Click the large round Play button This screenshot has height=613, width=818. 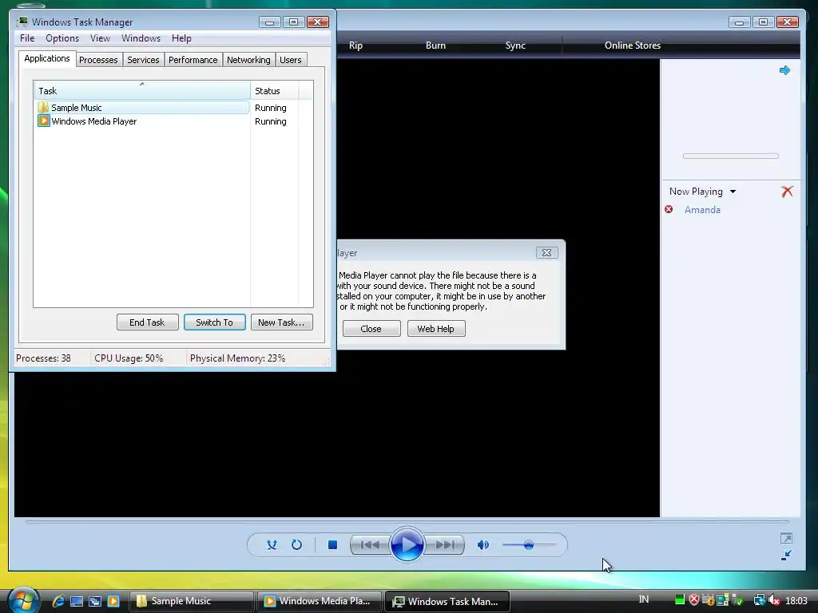407,544
